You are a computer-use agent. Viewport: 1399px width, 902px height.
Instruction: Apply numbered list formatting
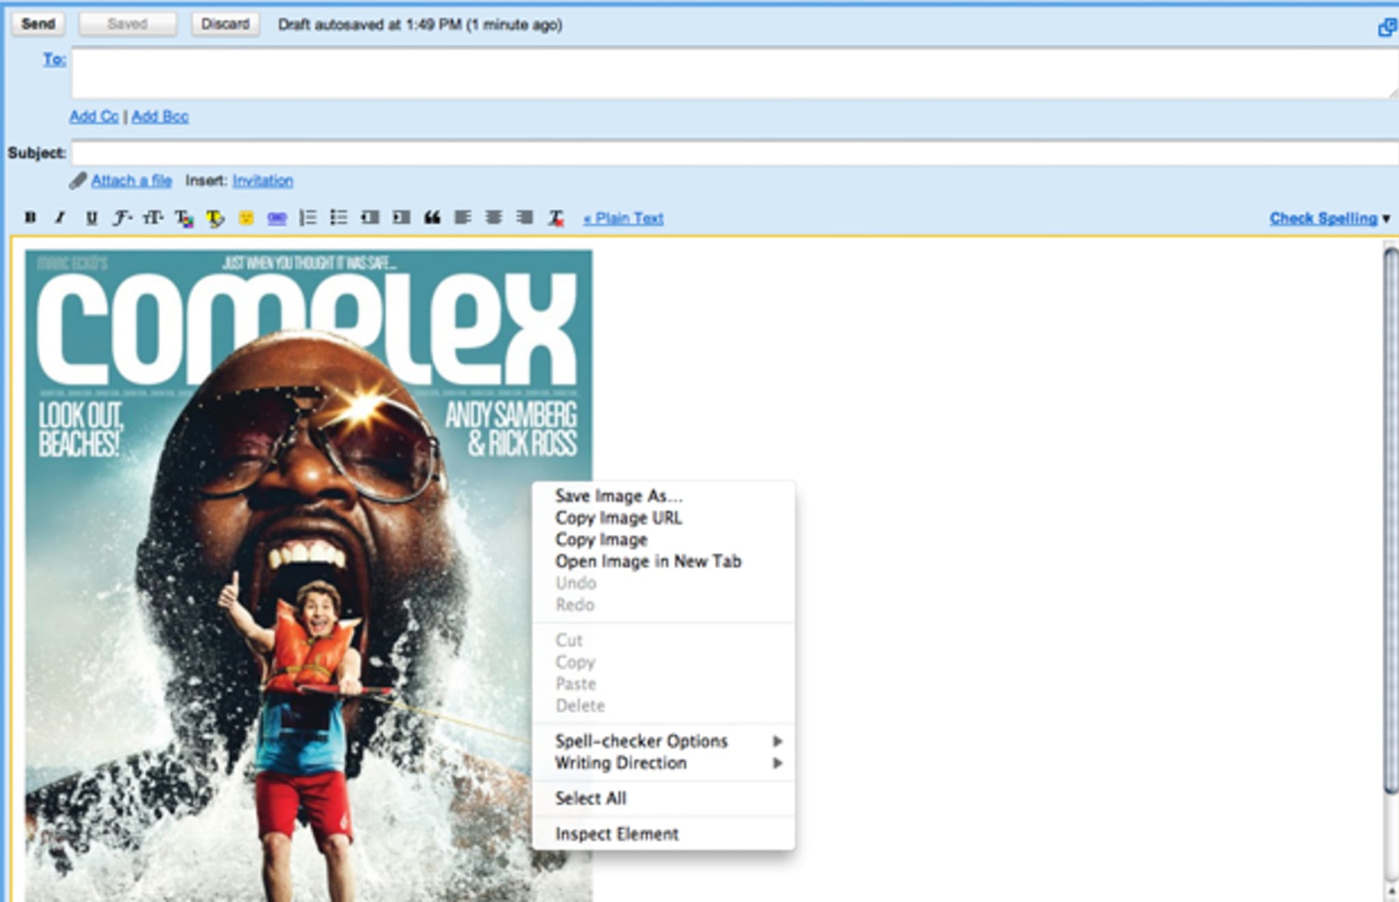308,218
